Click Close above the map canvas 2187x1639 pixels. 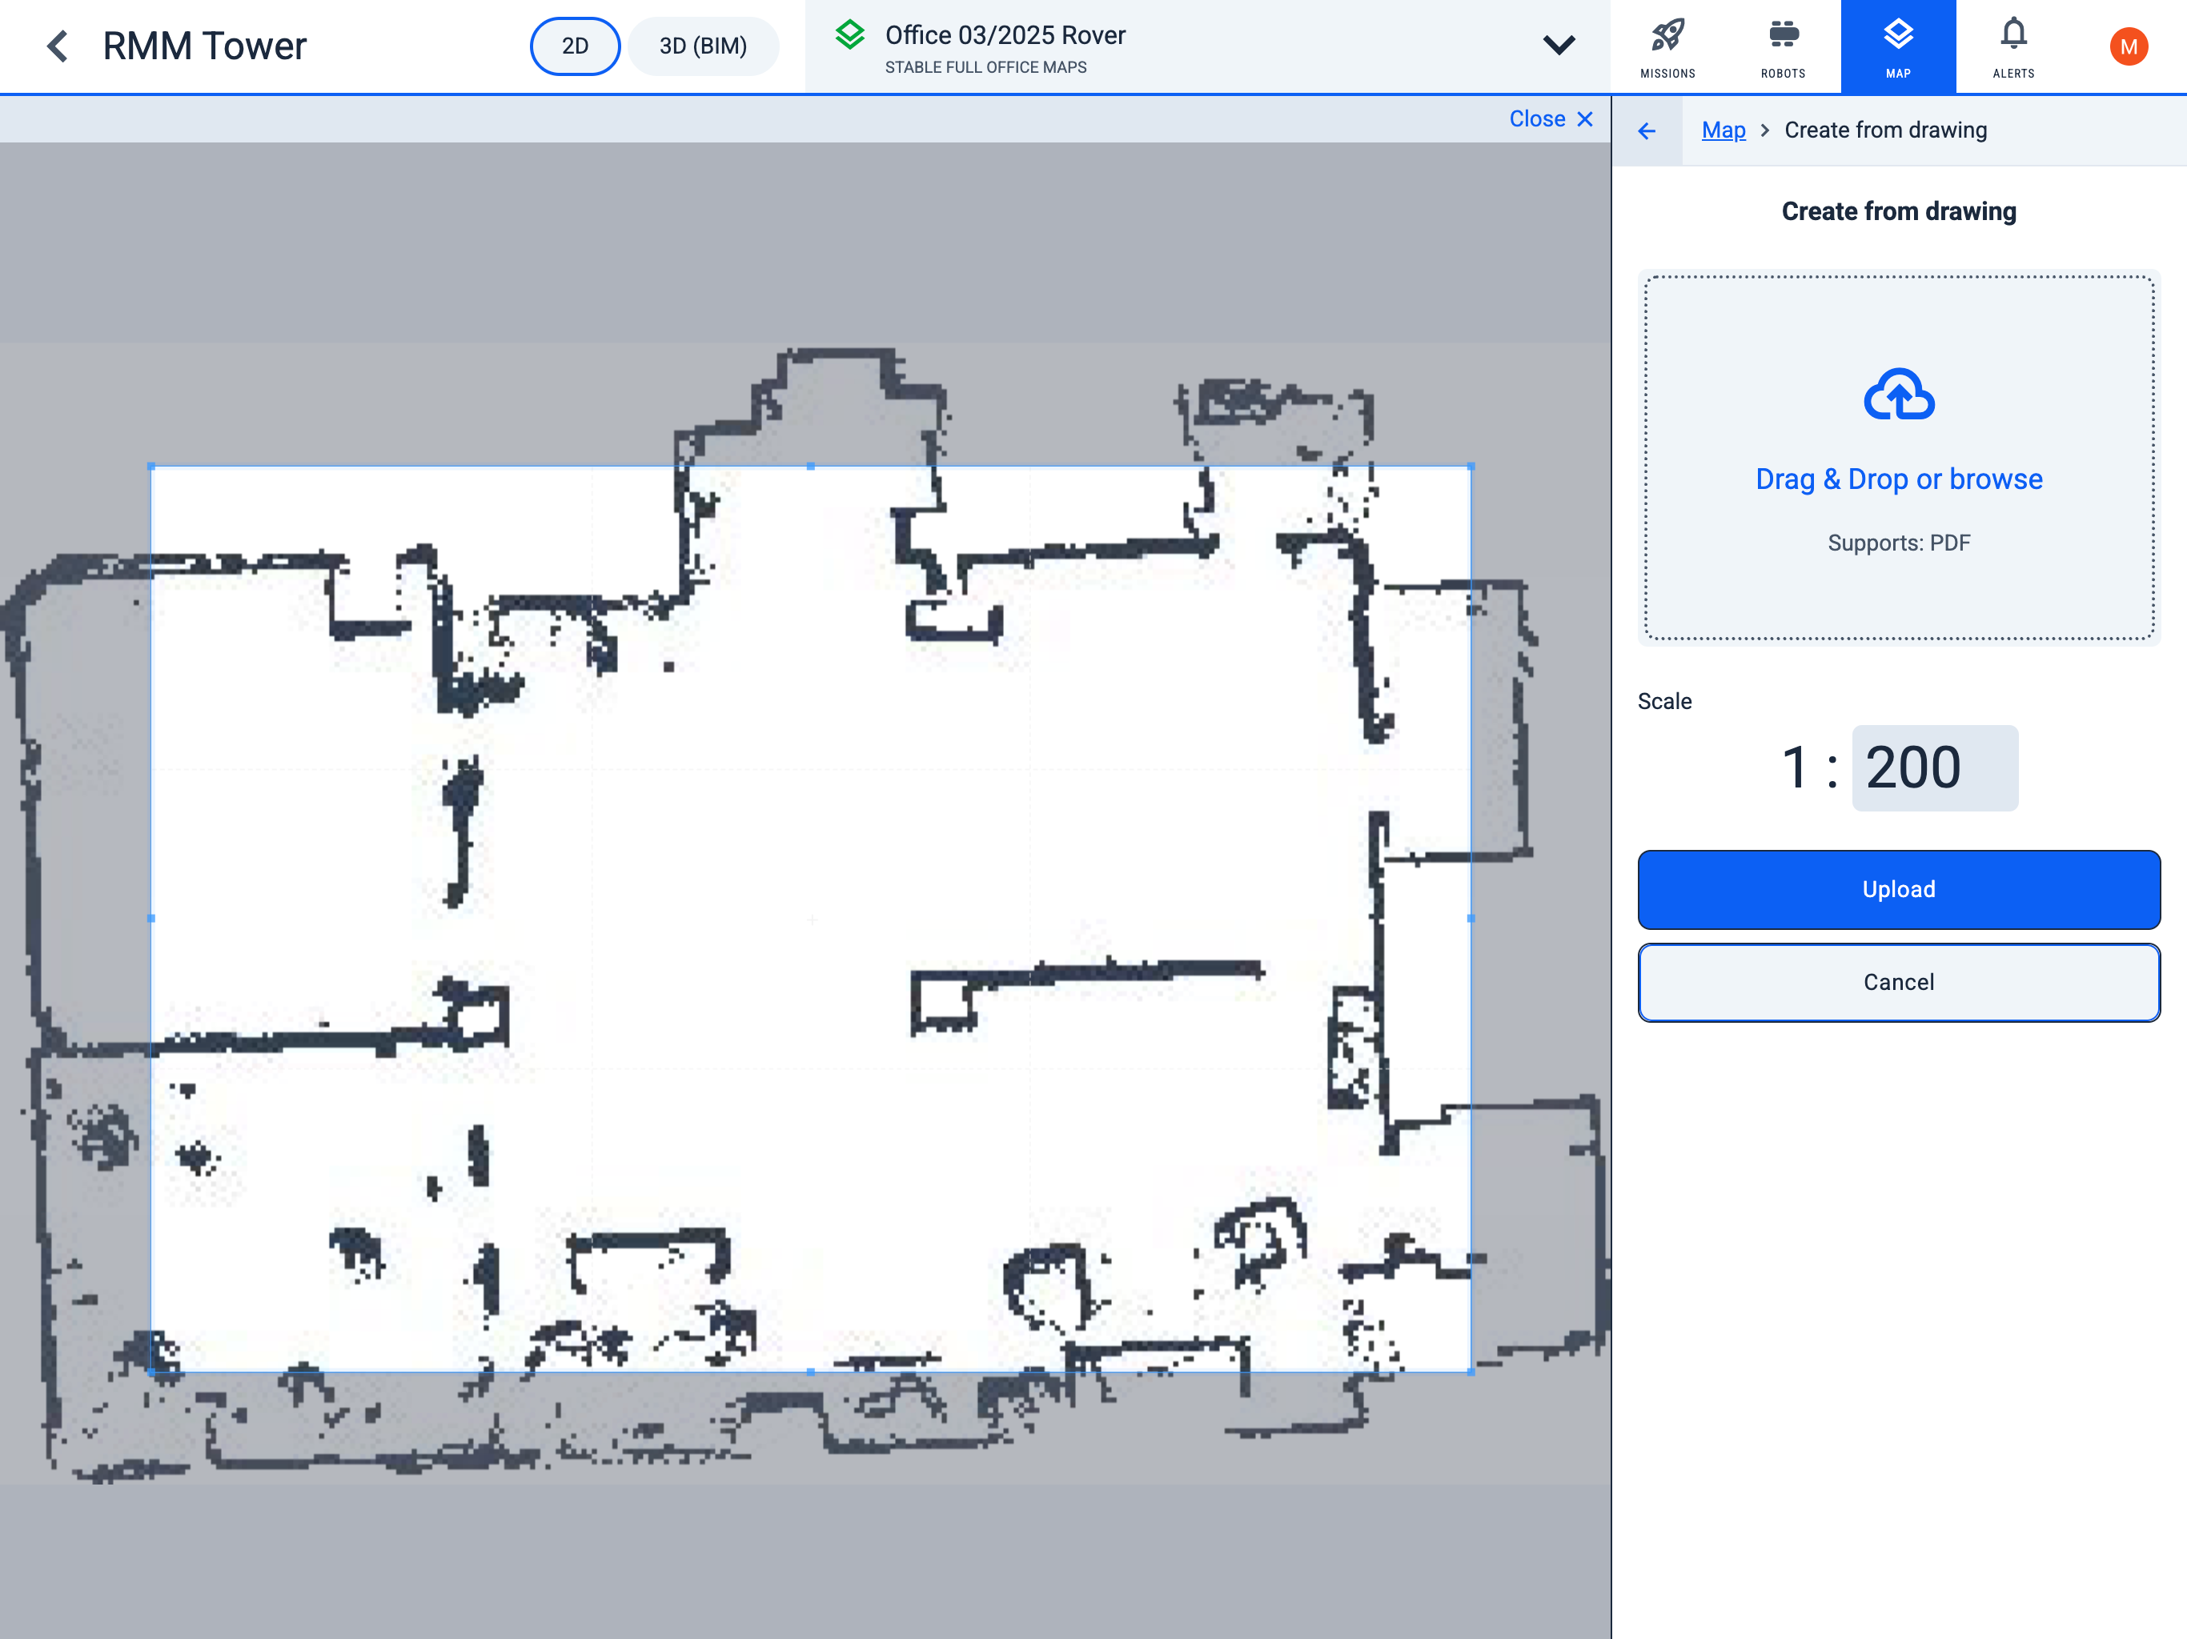pyautogui.click(x=1551, y=118)
